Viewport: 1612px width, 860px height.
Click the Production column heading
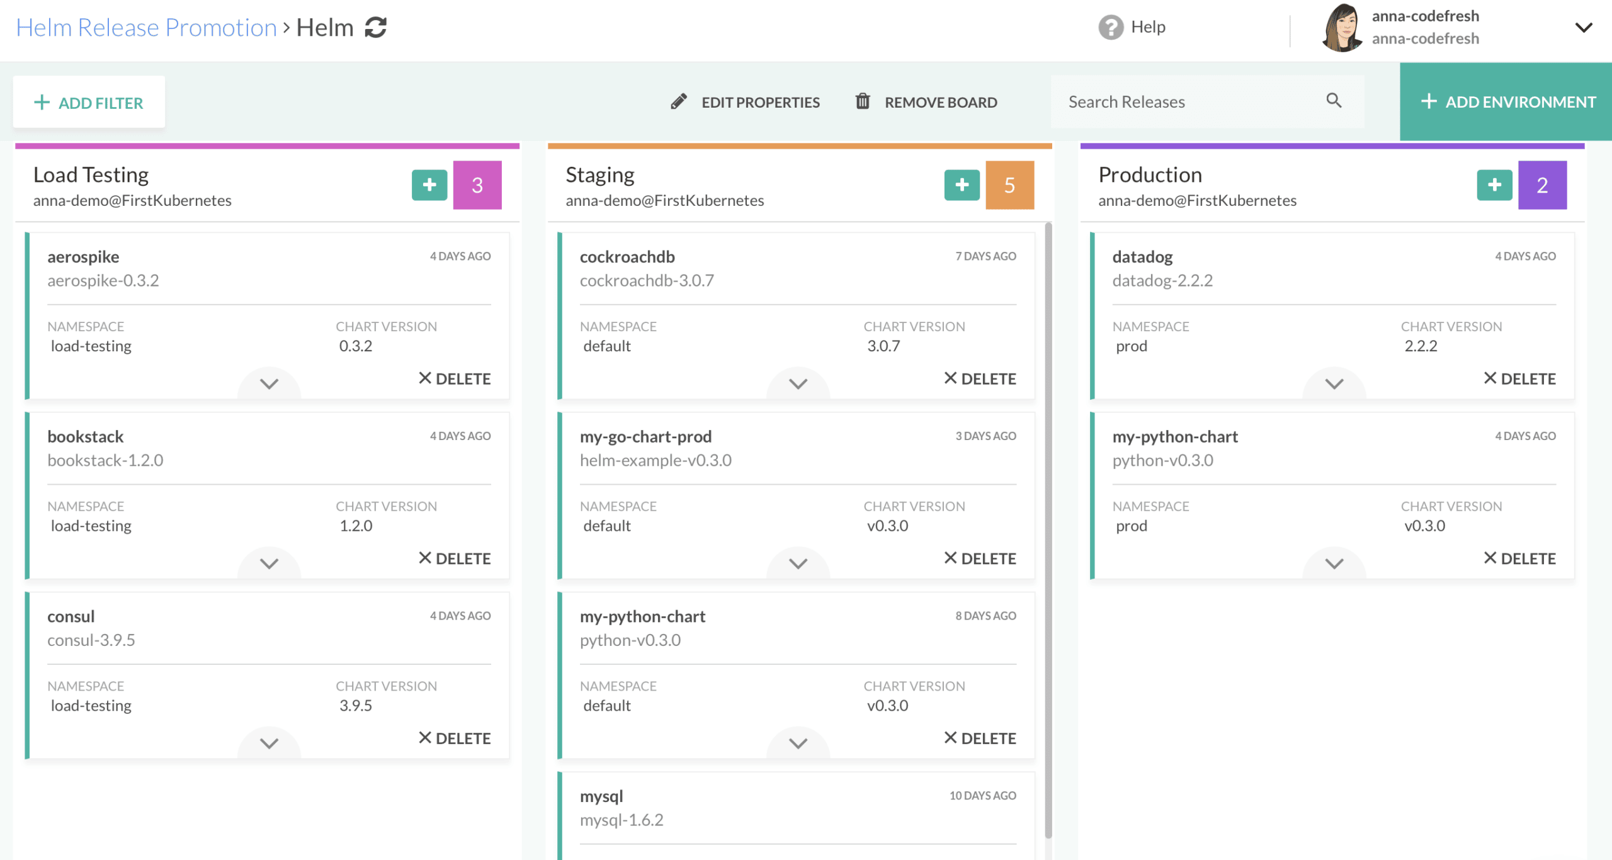[1150, 174]
